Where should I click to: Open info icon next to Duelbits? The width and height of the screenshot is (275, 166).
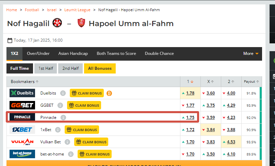click(63, 93)
